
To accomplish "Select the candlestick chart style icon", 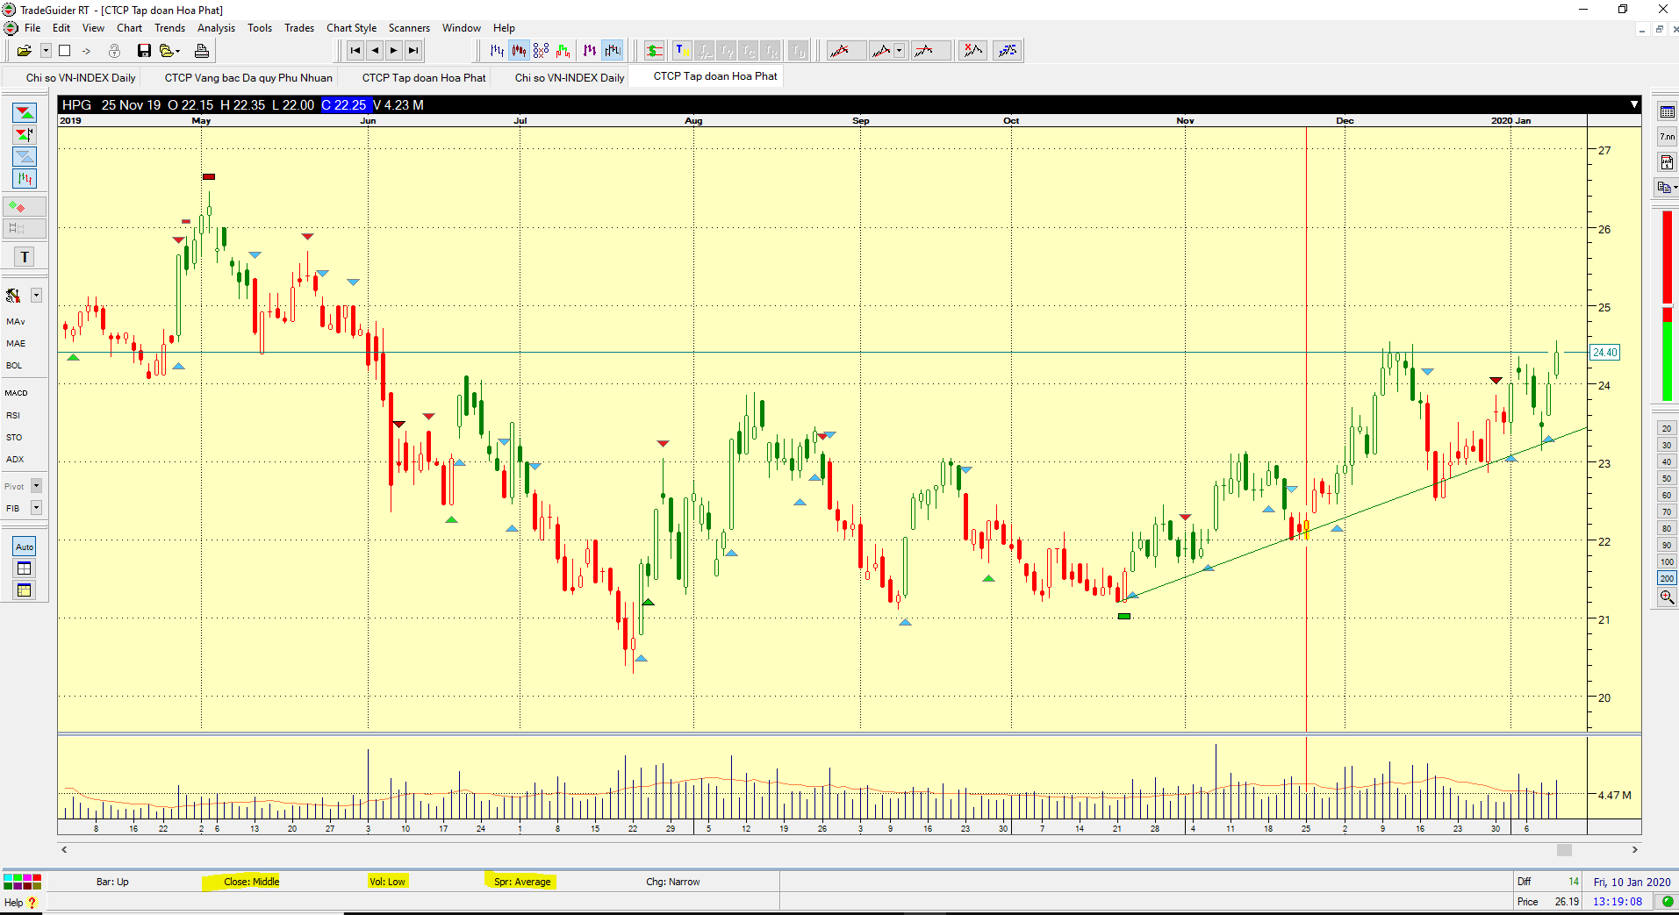I will pos(519,51).
